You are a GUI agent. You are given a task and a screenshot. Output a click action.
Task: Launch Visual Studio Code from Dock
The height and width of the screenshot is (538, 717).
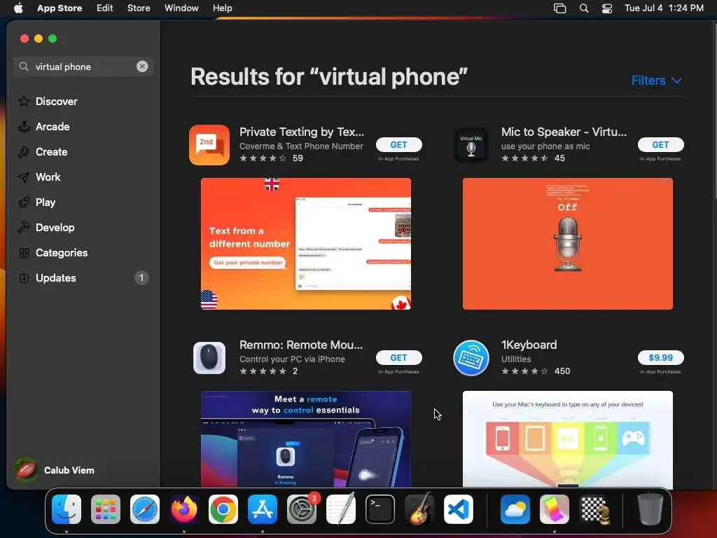[459, 509]
